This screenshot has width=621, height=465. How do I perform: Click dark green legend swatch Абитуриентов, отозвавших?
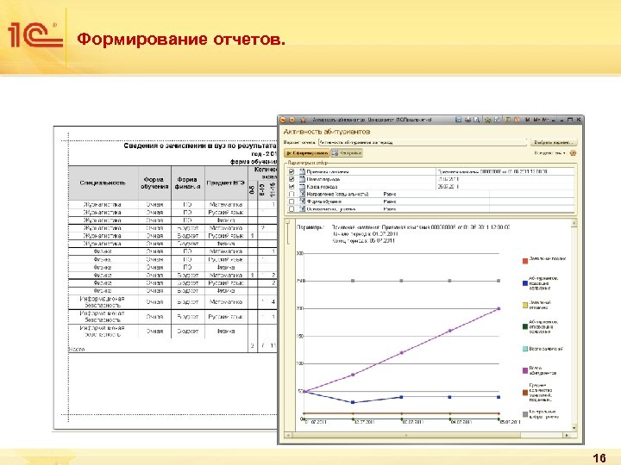tap(525, 326)
